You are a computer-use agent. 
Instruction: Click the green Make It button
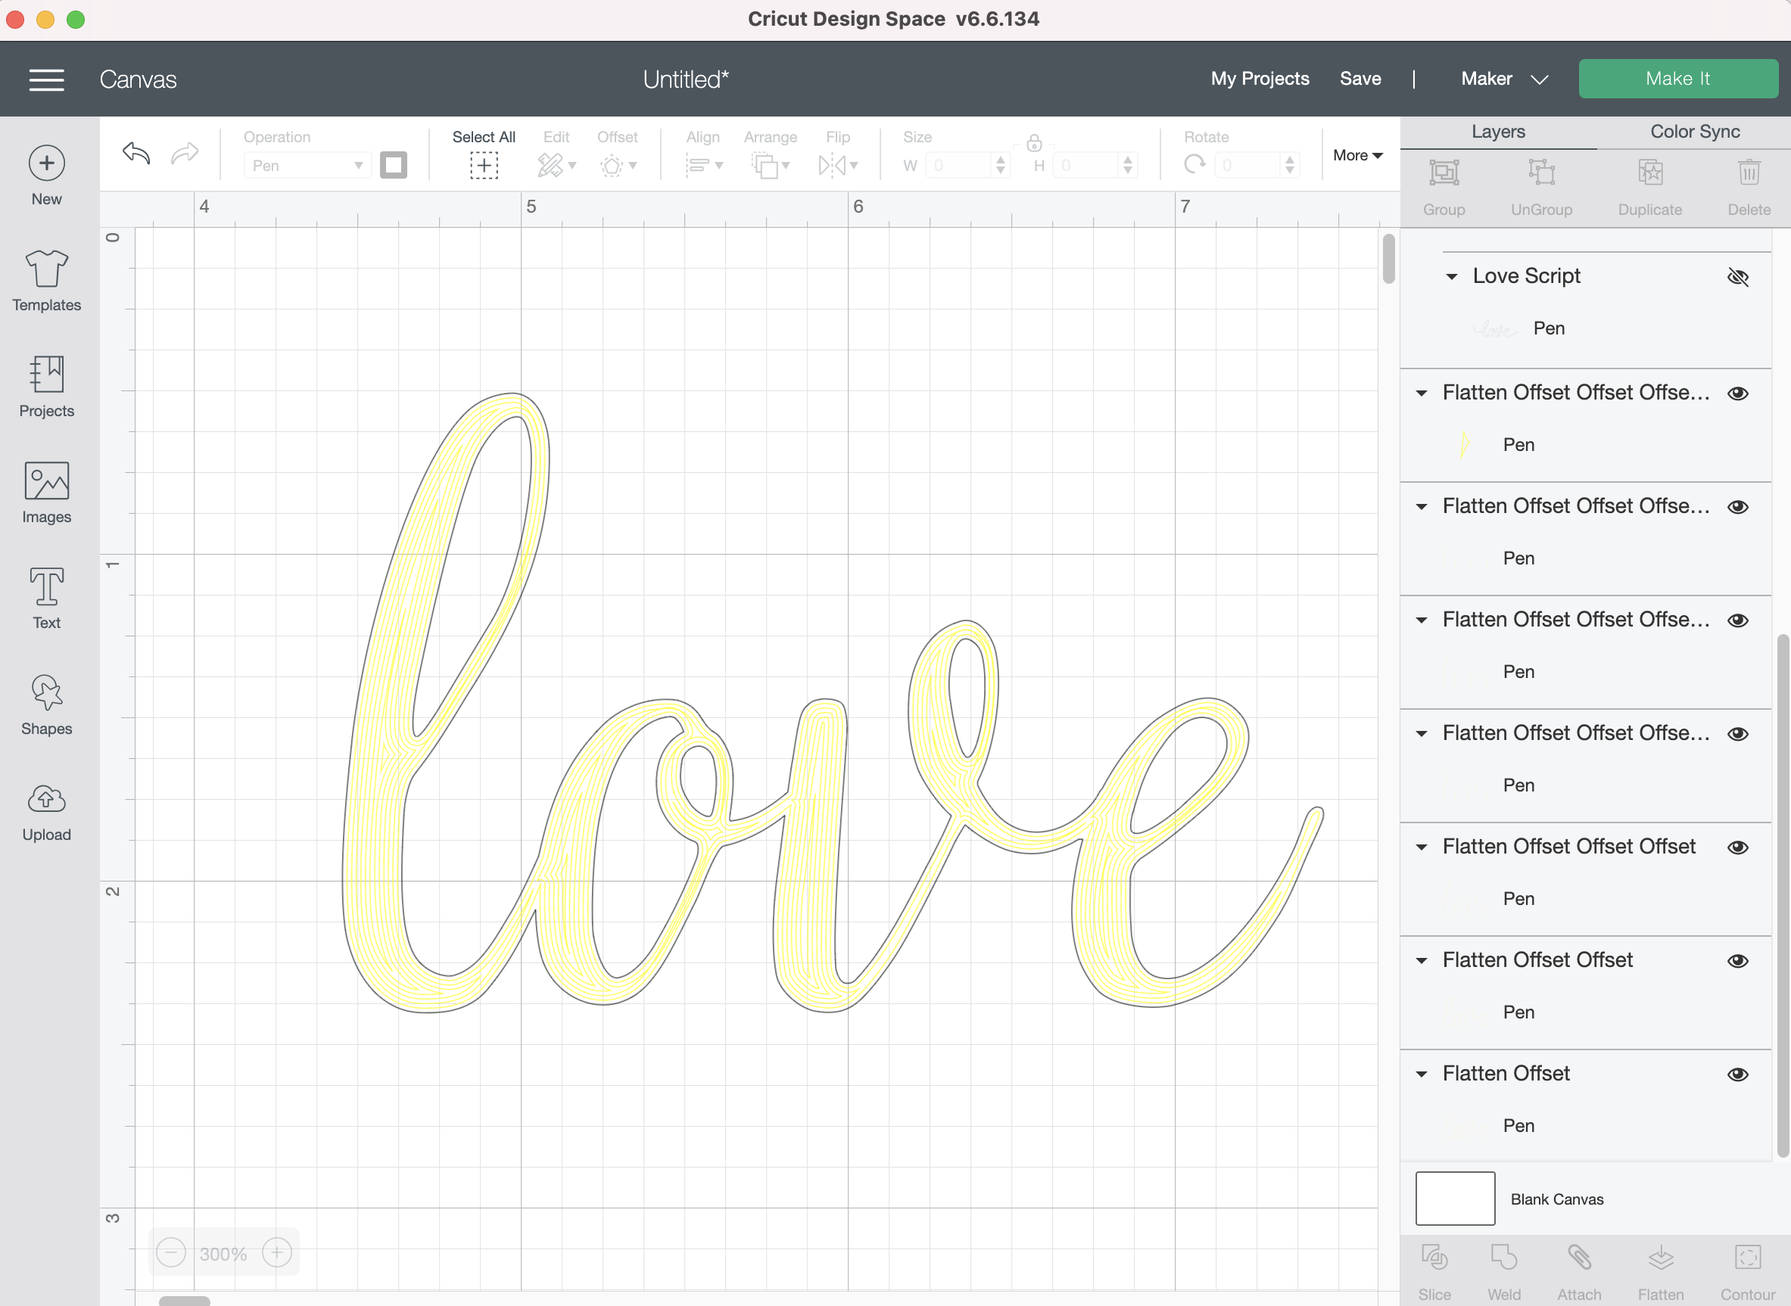click(x=1677, y=79)
